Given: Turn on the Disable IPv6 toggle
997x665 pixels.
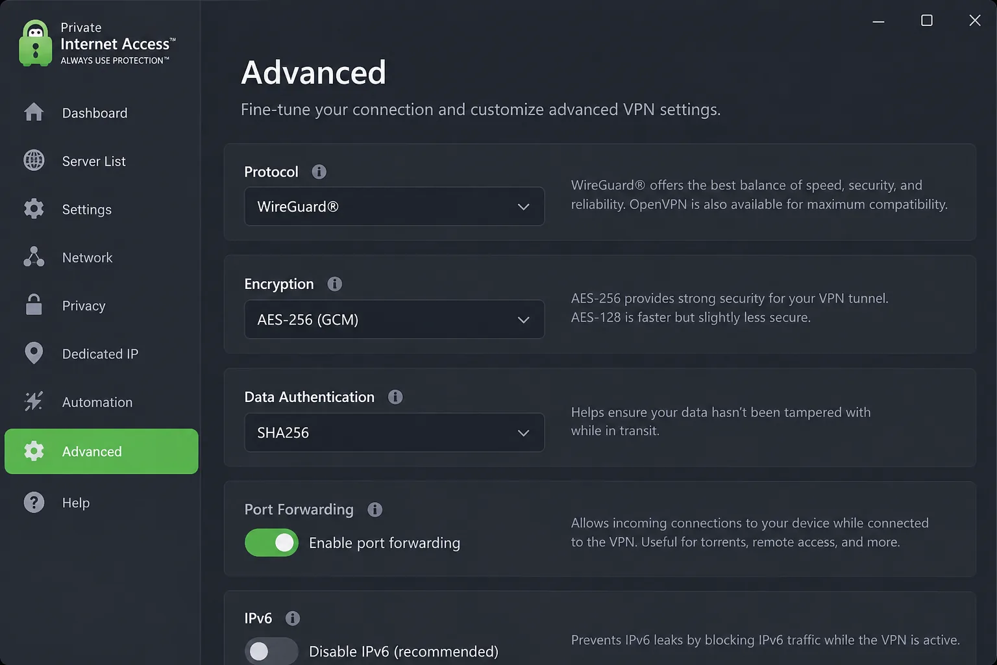Looking at the screenshot, I should coord(271,651).
